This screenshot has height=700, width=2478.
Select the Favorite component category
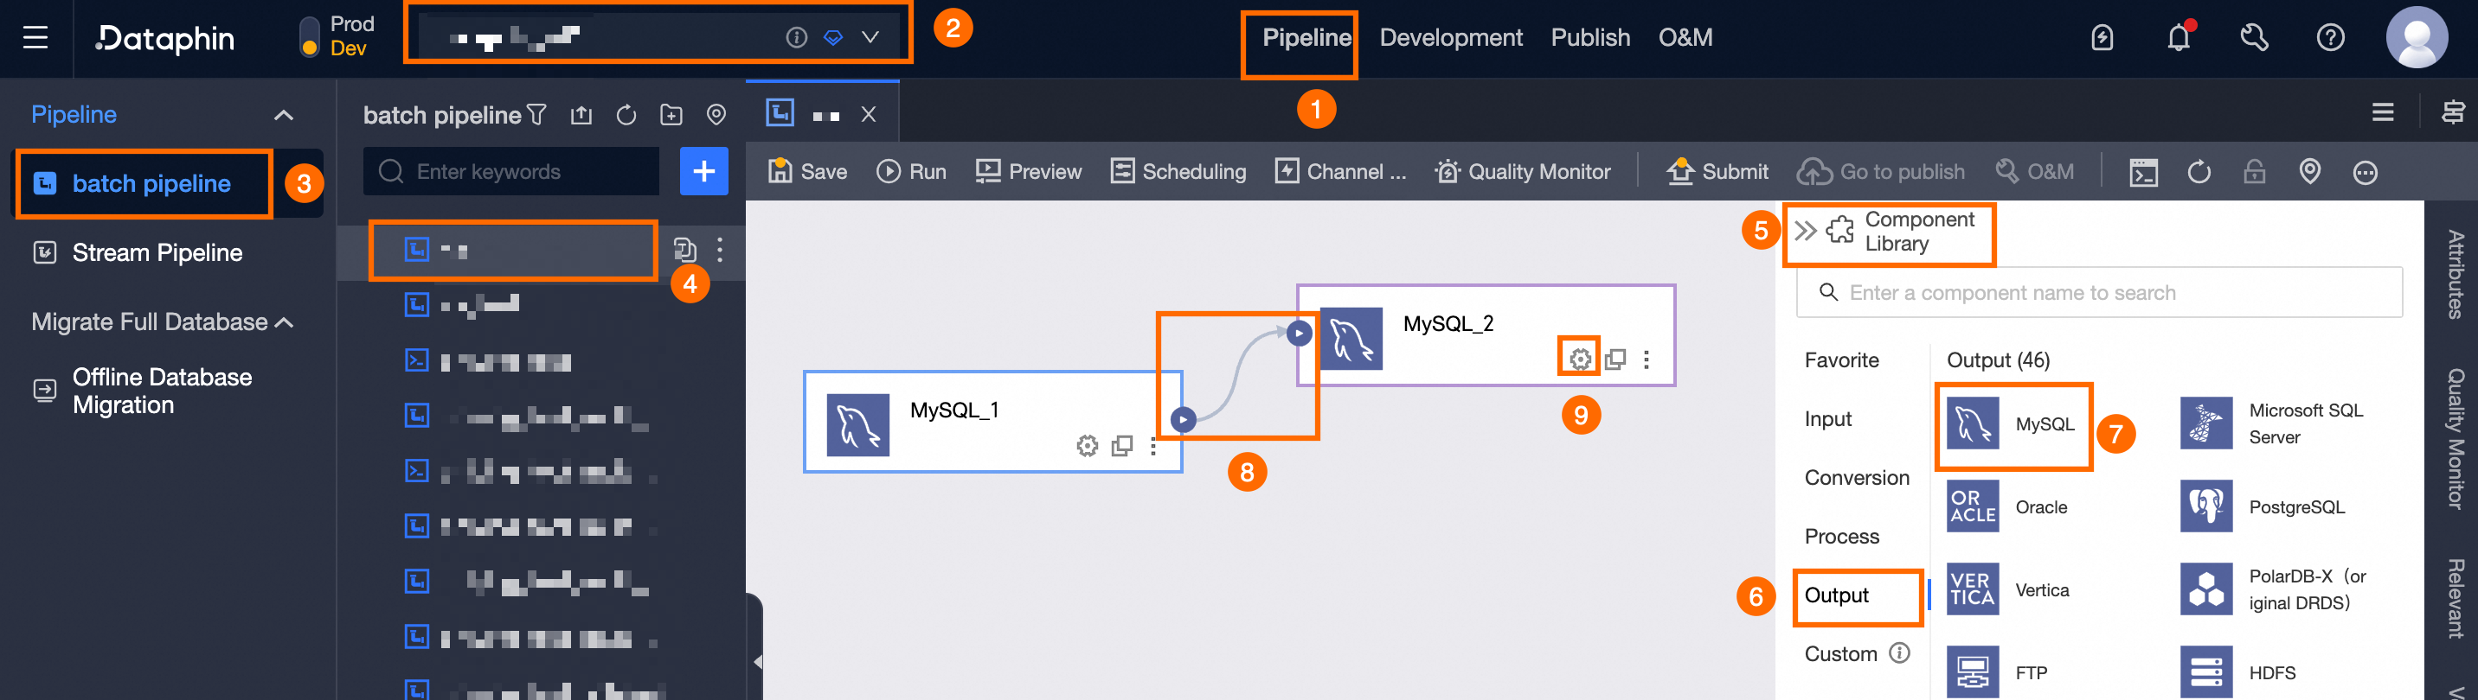1841,360
